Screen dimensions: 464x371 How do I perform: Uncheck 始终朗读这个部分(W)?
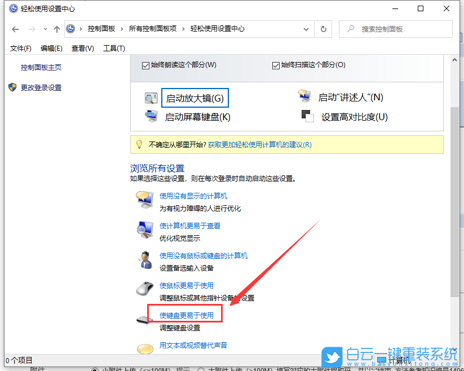point(145,64)
